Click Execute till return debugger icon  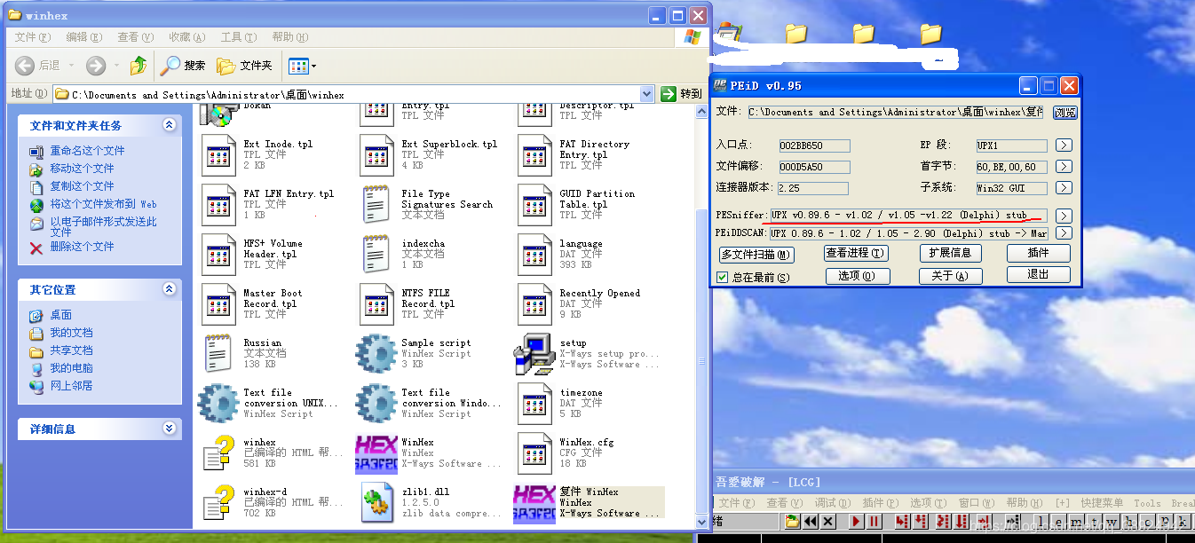984,521
